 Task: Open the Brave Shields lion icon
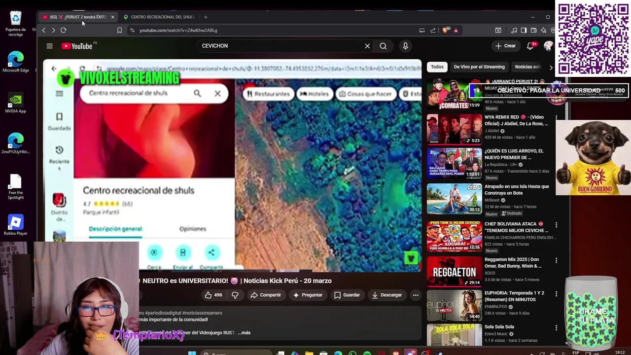click(446, 30)
